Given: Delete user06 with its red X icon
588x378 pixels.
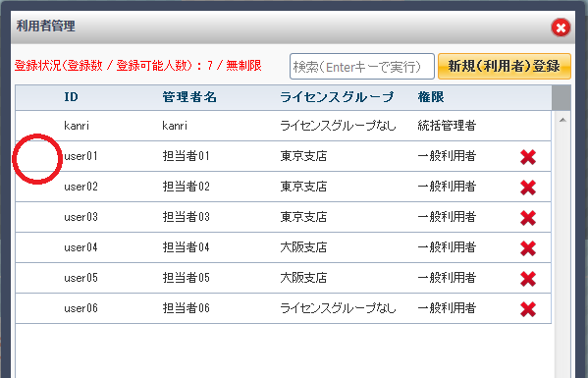Looking at the screenshot, I should click(x=528, y=309).
